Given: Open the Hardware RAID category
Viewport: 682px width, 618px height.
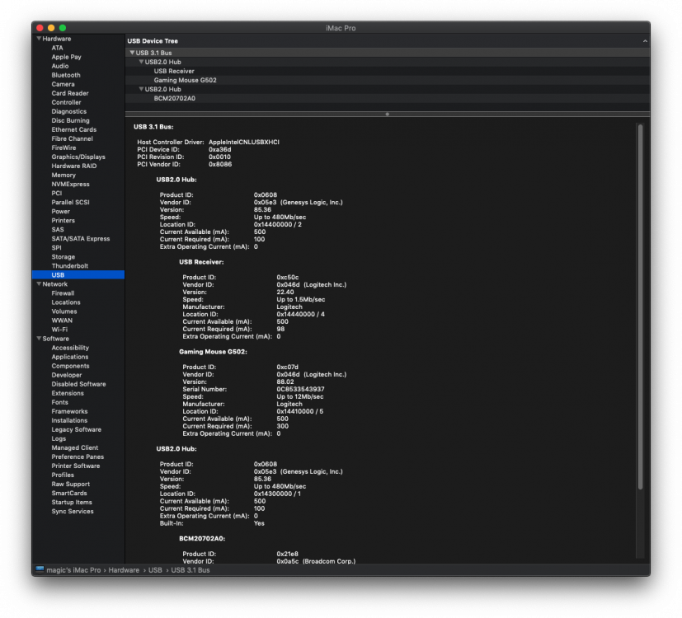Looking at the screenshot, I should 74,166.
